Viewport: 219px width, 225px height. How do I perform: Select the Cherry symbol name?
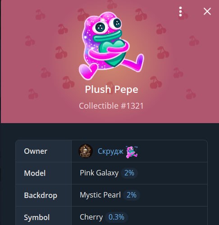pos(91,217)
